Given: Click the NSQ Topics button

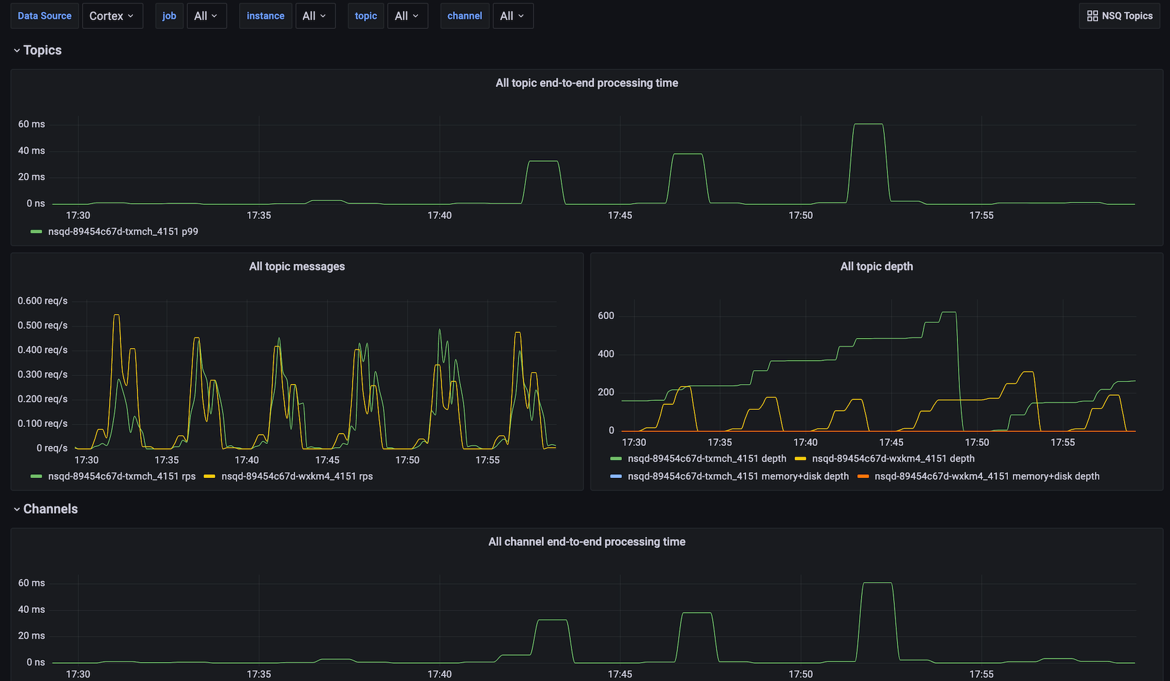Looking at the screenshot, I should [x=1119, y=15].
